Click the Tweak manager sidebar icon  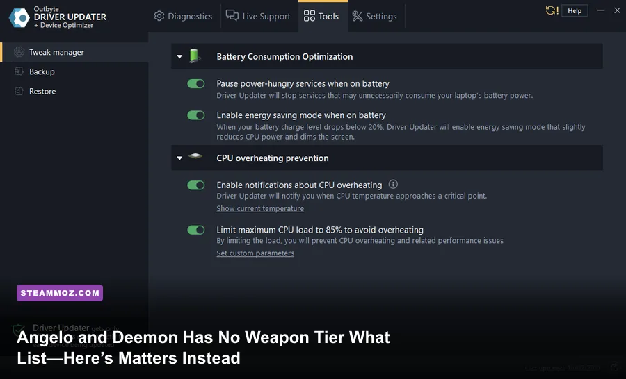(19, 52)
